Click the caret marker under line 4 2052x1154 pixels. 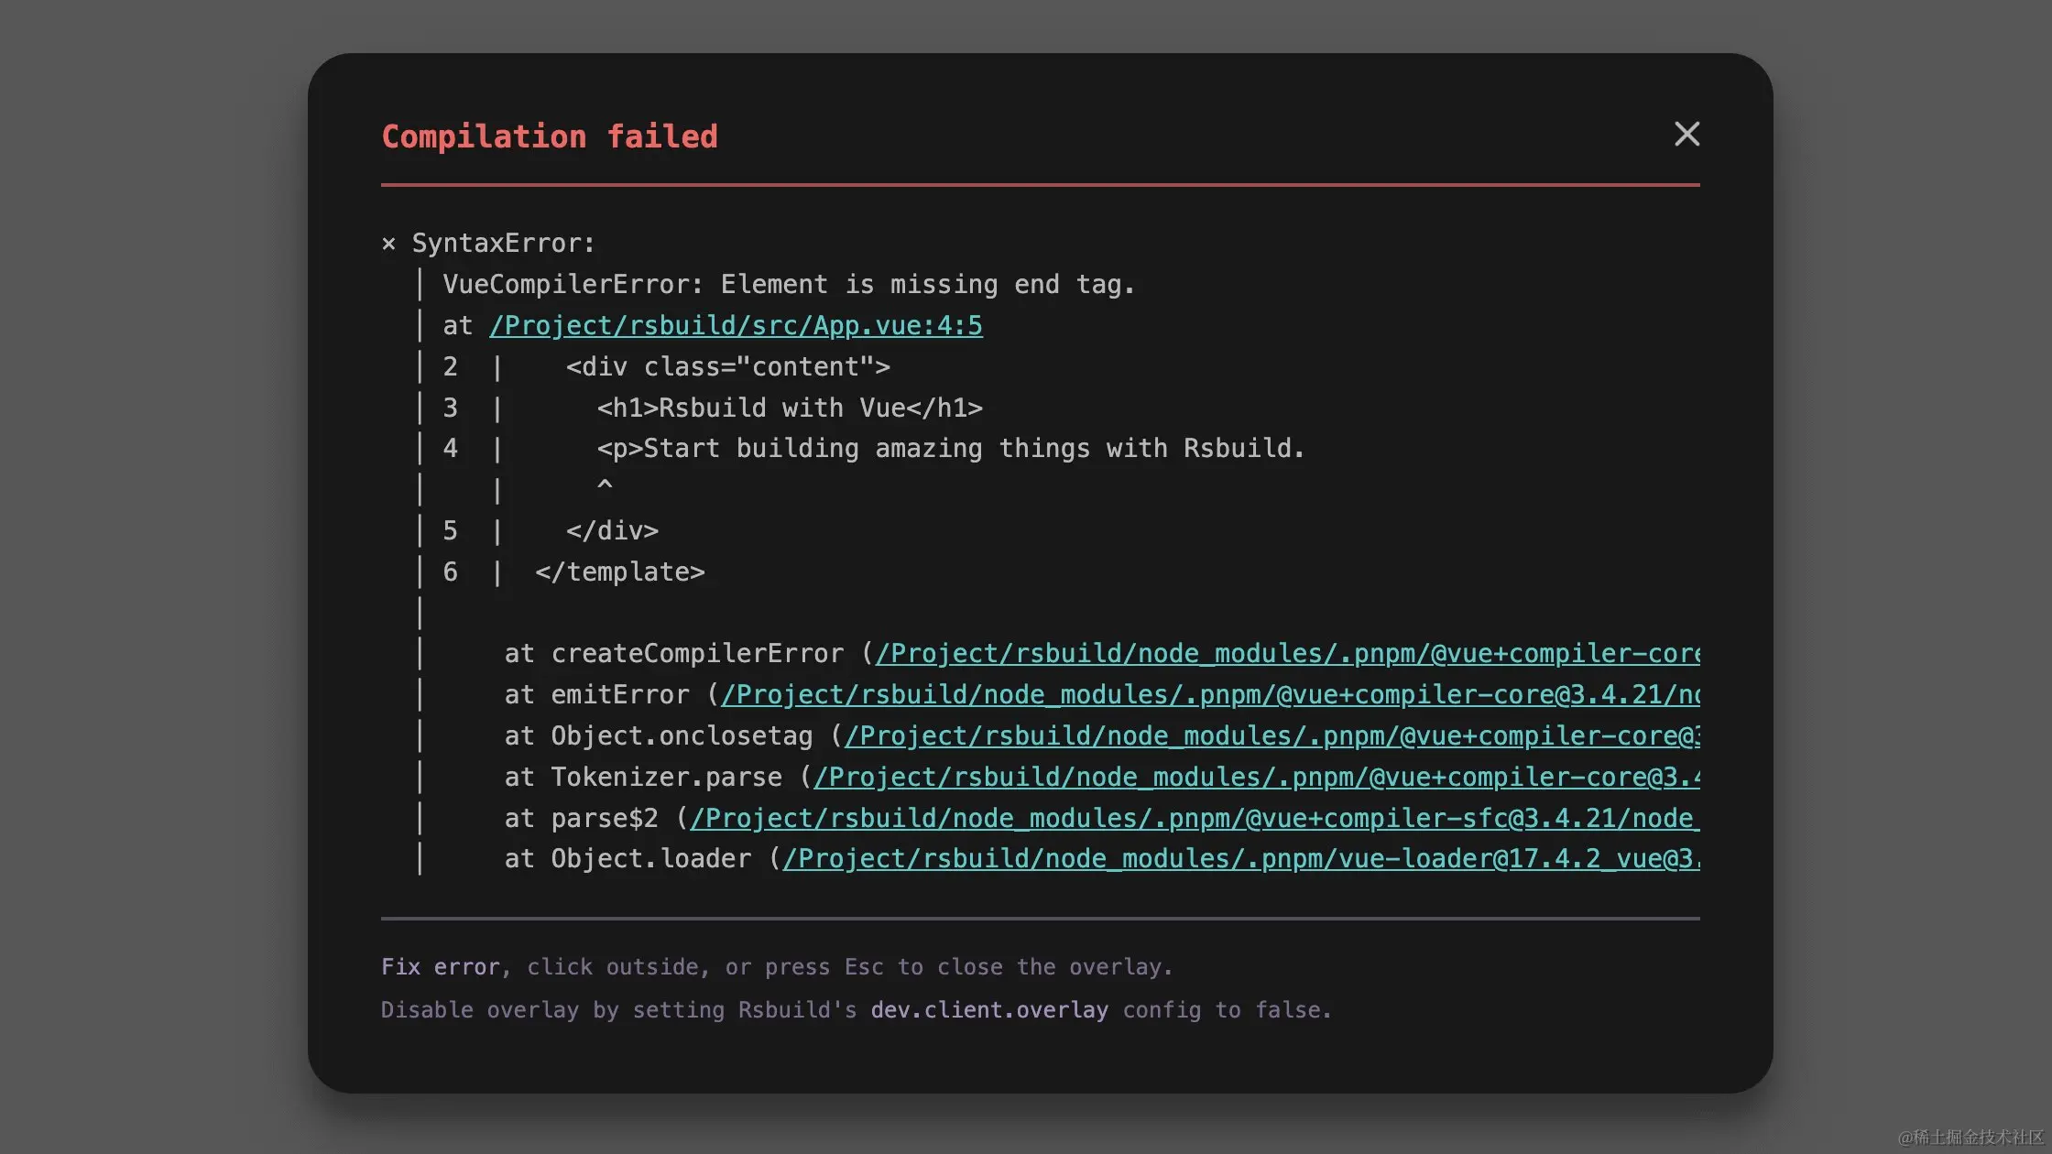point(606,485)
